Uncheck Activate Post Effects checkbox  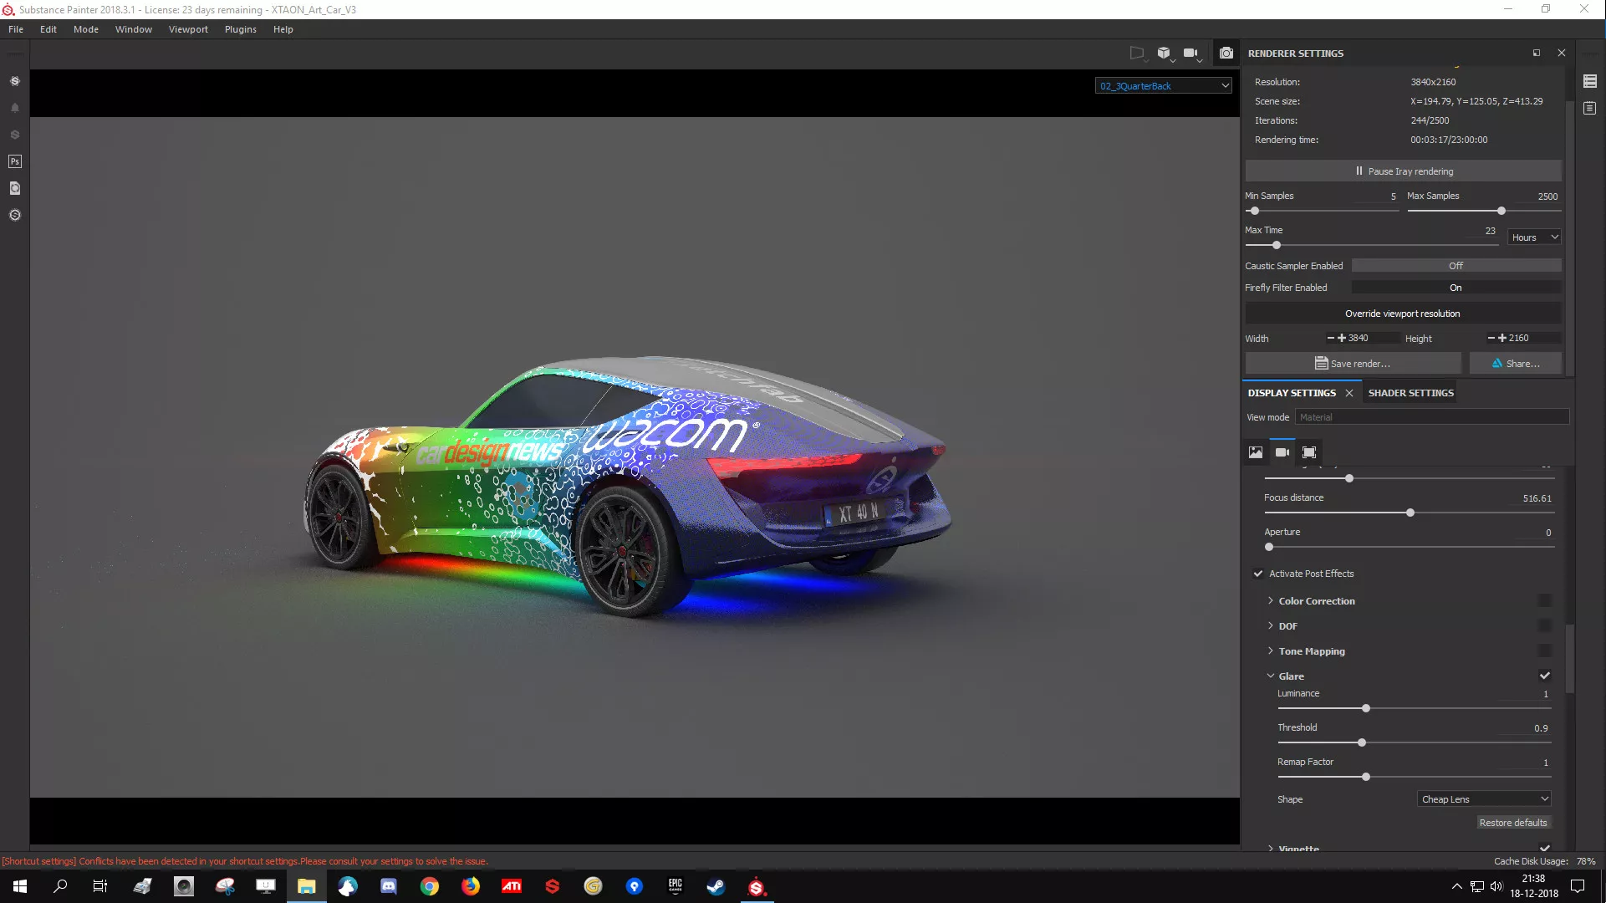click(1258, 574)
